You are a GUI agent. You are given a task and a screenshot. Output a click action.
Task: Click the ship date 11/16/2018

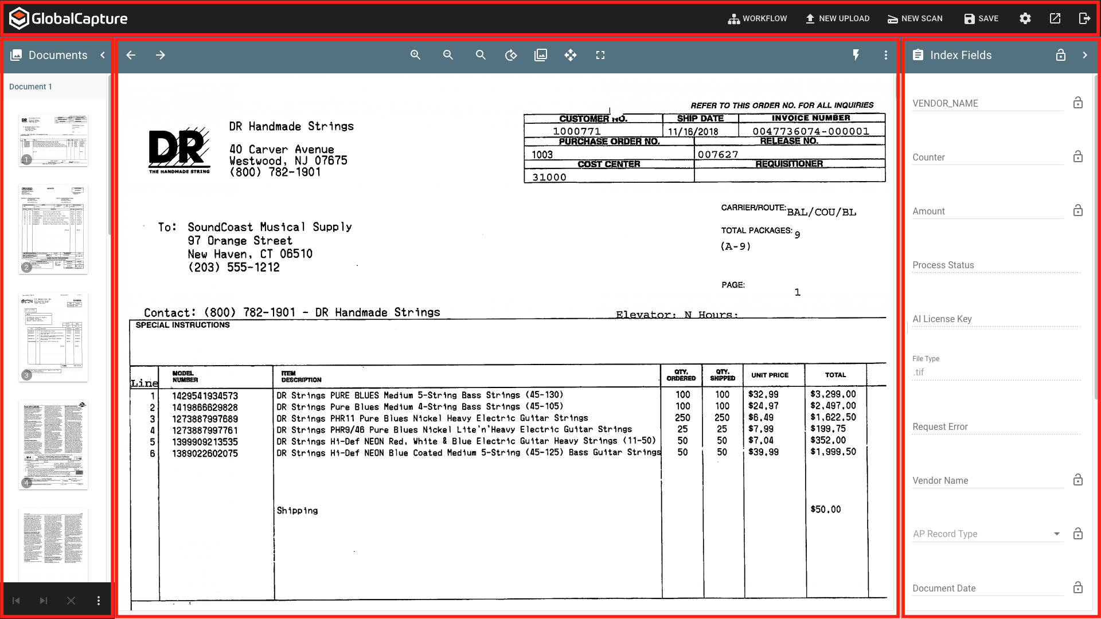coord(693,131)
